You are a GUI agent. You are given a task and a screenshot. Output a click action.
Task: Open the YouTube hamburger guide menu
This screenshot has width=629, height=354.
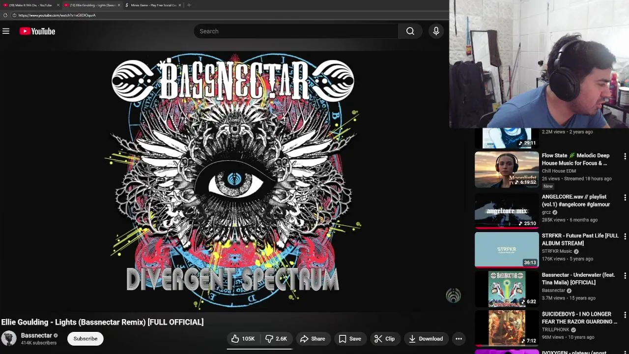tap(6, 31)
